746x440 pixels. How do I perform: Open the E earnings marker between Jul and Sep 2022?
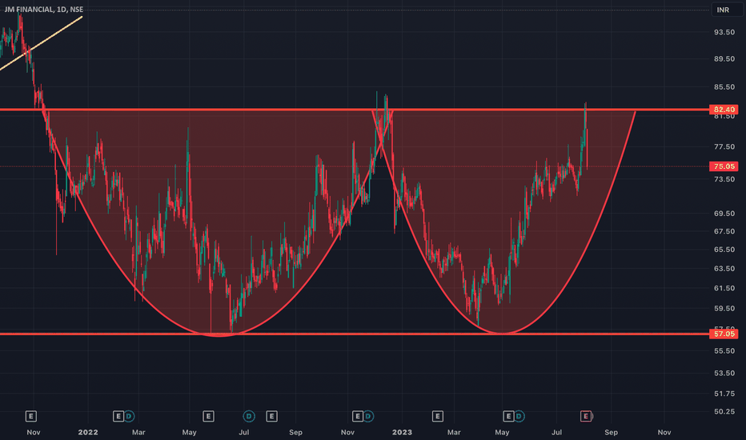coord(271,417)
